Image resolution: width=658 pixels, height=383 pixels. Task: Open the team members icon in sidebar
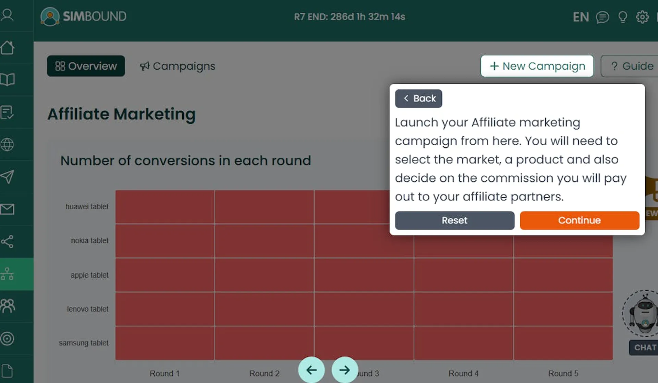(8, 306)
